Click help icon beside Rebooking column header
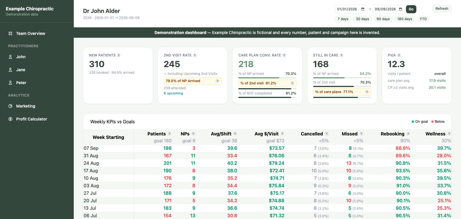461x219 pixels. (x=408, y=134)
